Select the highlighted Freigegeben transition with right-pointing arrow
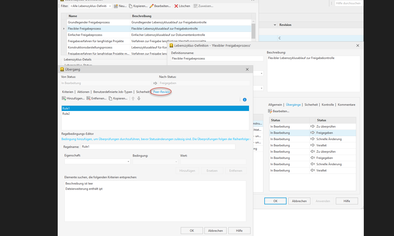This screenshot has width=394, height=236. [x=313, y=133]
